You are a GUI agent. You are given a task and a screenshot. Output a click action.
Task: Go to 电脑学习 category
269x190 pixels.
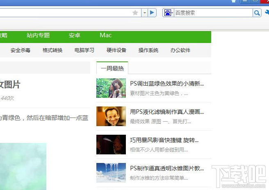point(84,50)
